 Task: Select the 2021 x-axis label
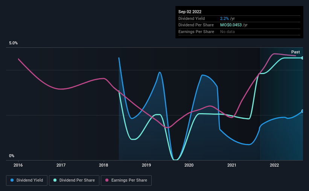click(232, 165)
